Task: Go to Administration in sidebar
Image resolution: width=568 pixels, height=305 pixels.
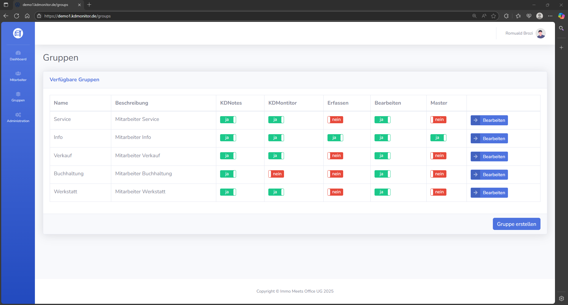Action: 18,117
